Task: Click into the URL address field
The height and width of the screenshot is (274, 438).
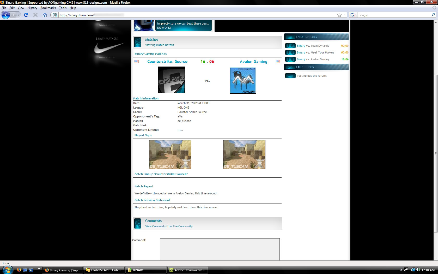Action: pos(197,15)
